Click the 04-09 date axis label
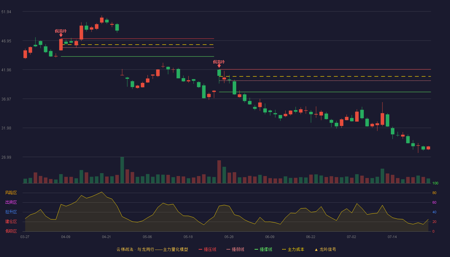450x257 pixels. 66,237
